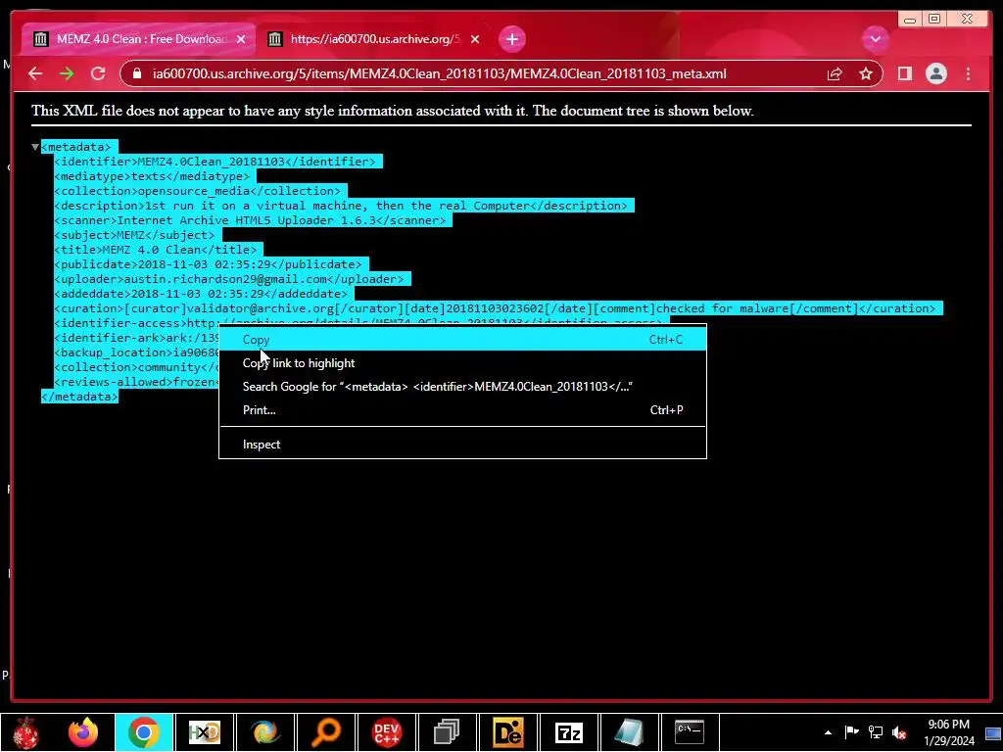Open the command prompt taskbar icon

tap(690, 732)
